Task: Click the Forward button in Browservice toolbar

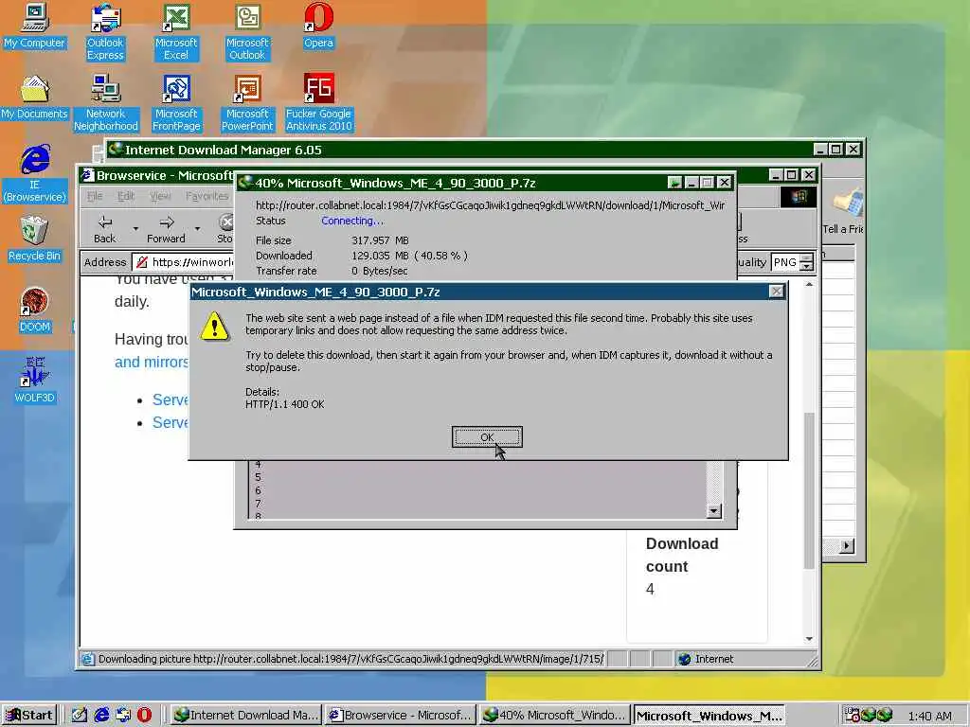Action: [x=166, y=229]
